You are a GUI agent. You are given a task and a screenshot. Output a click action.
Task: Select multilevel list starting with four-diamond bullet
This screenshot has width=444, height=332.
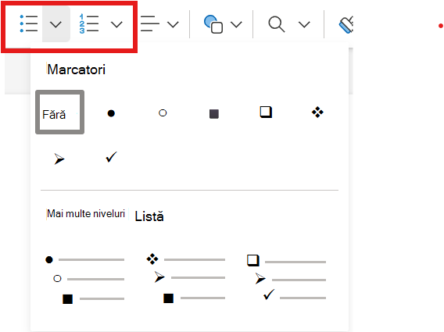(x=186, y=279)
